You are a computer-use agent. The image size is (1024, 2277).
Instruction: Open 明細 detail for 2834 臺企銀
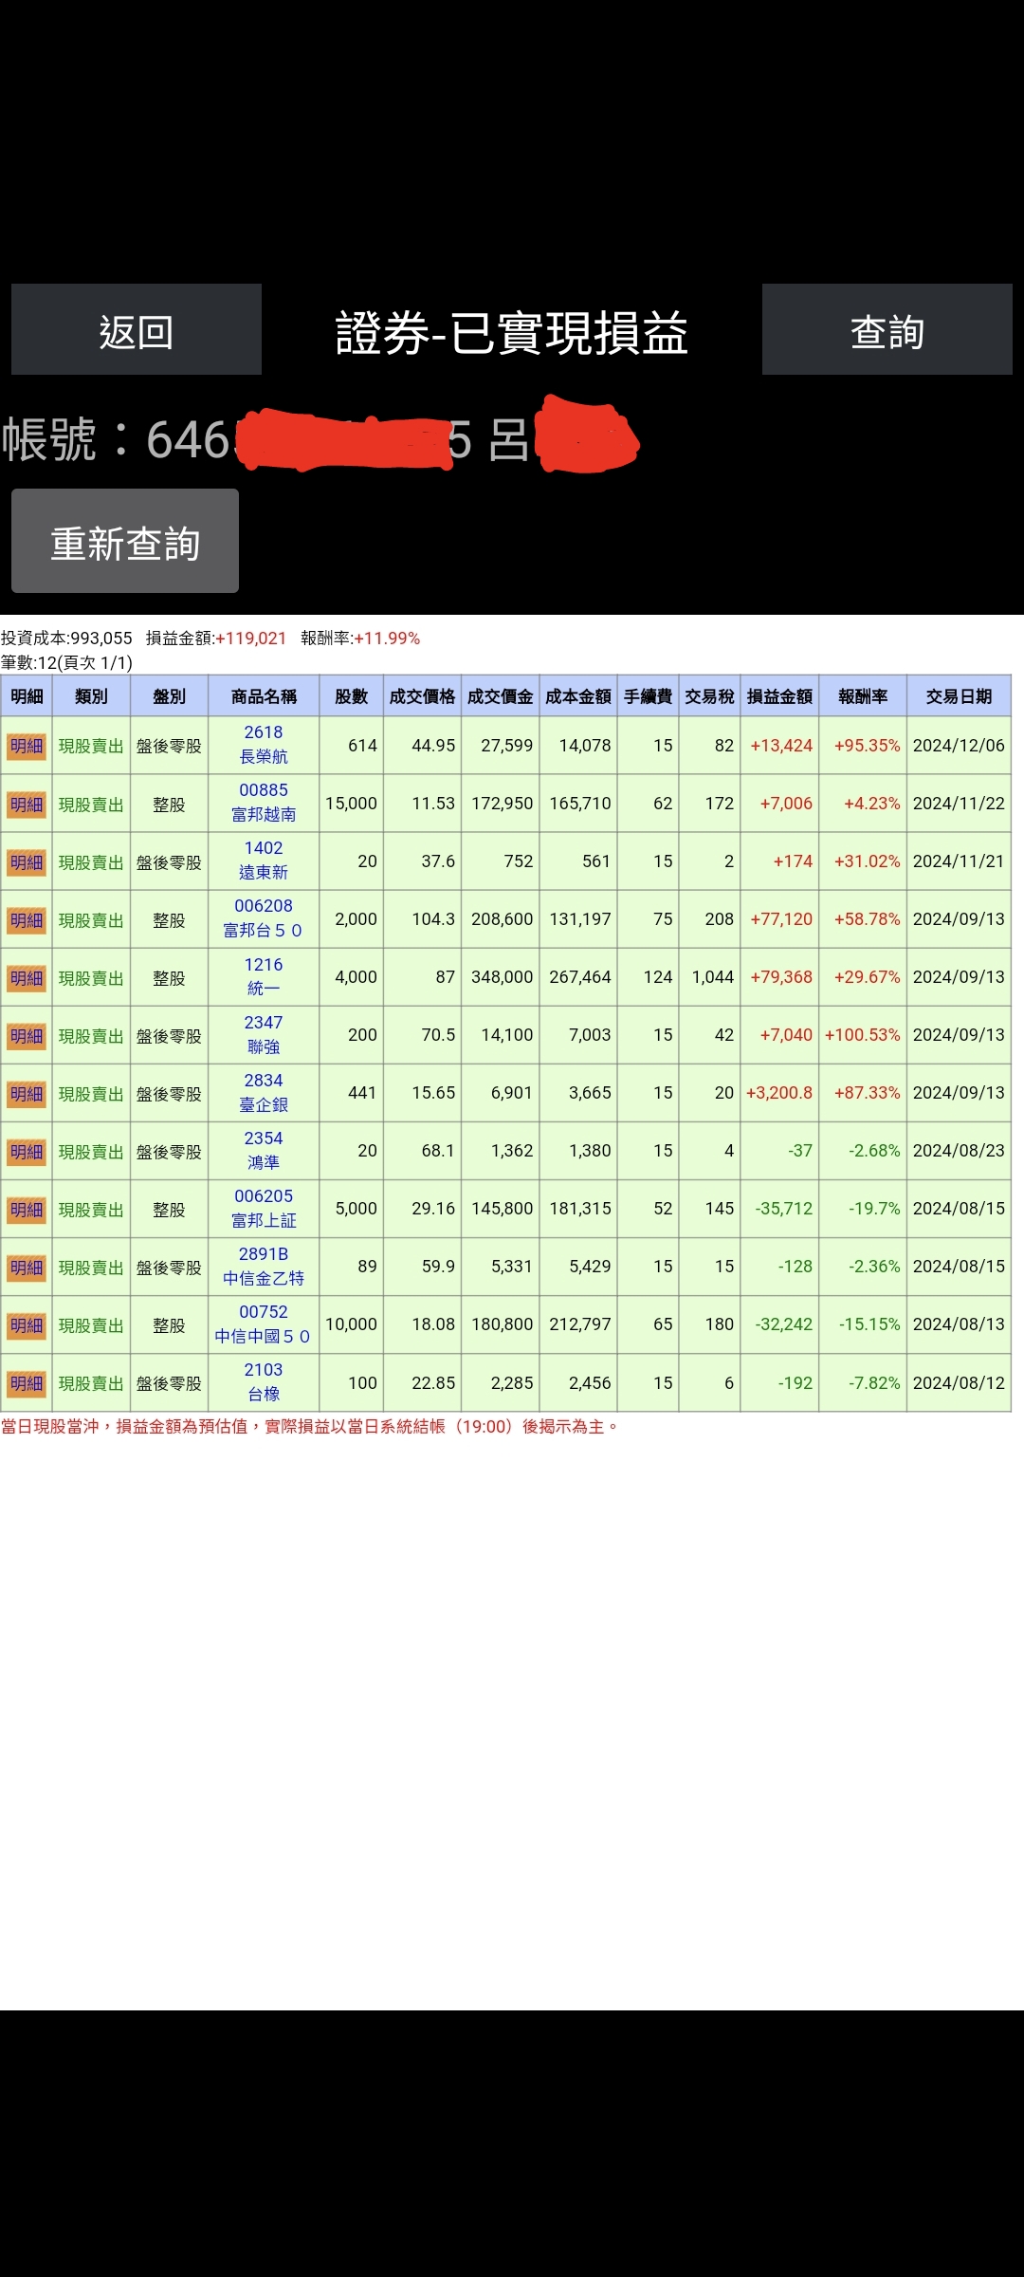pyautogui.click(x=27, y=1094)
